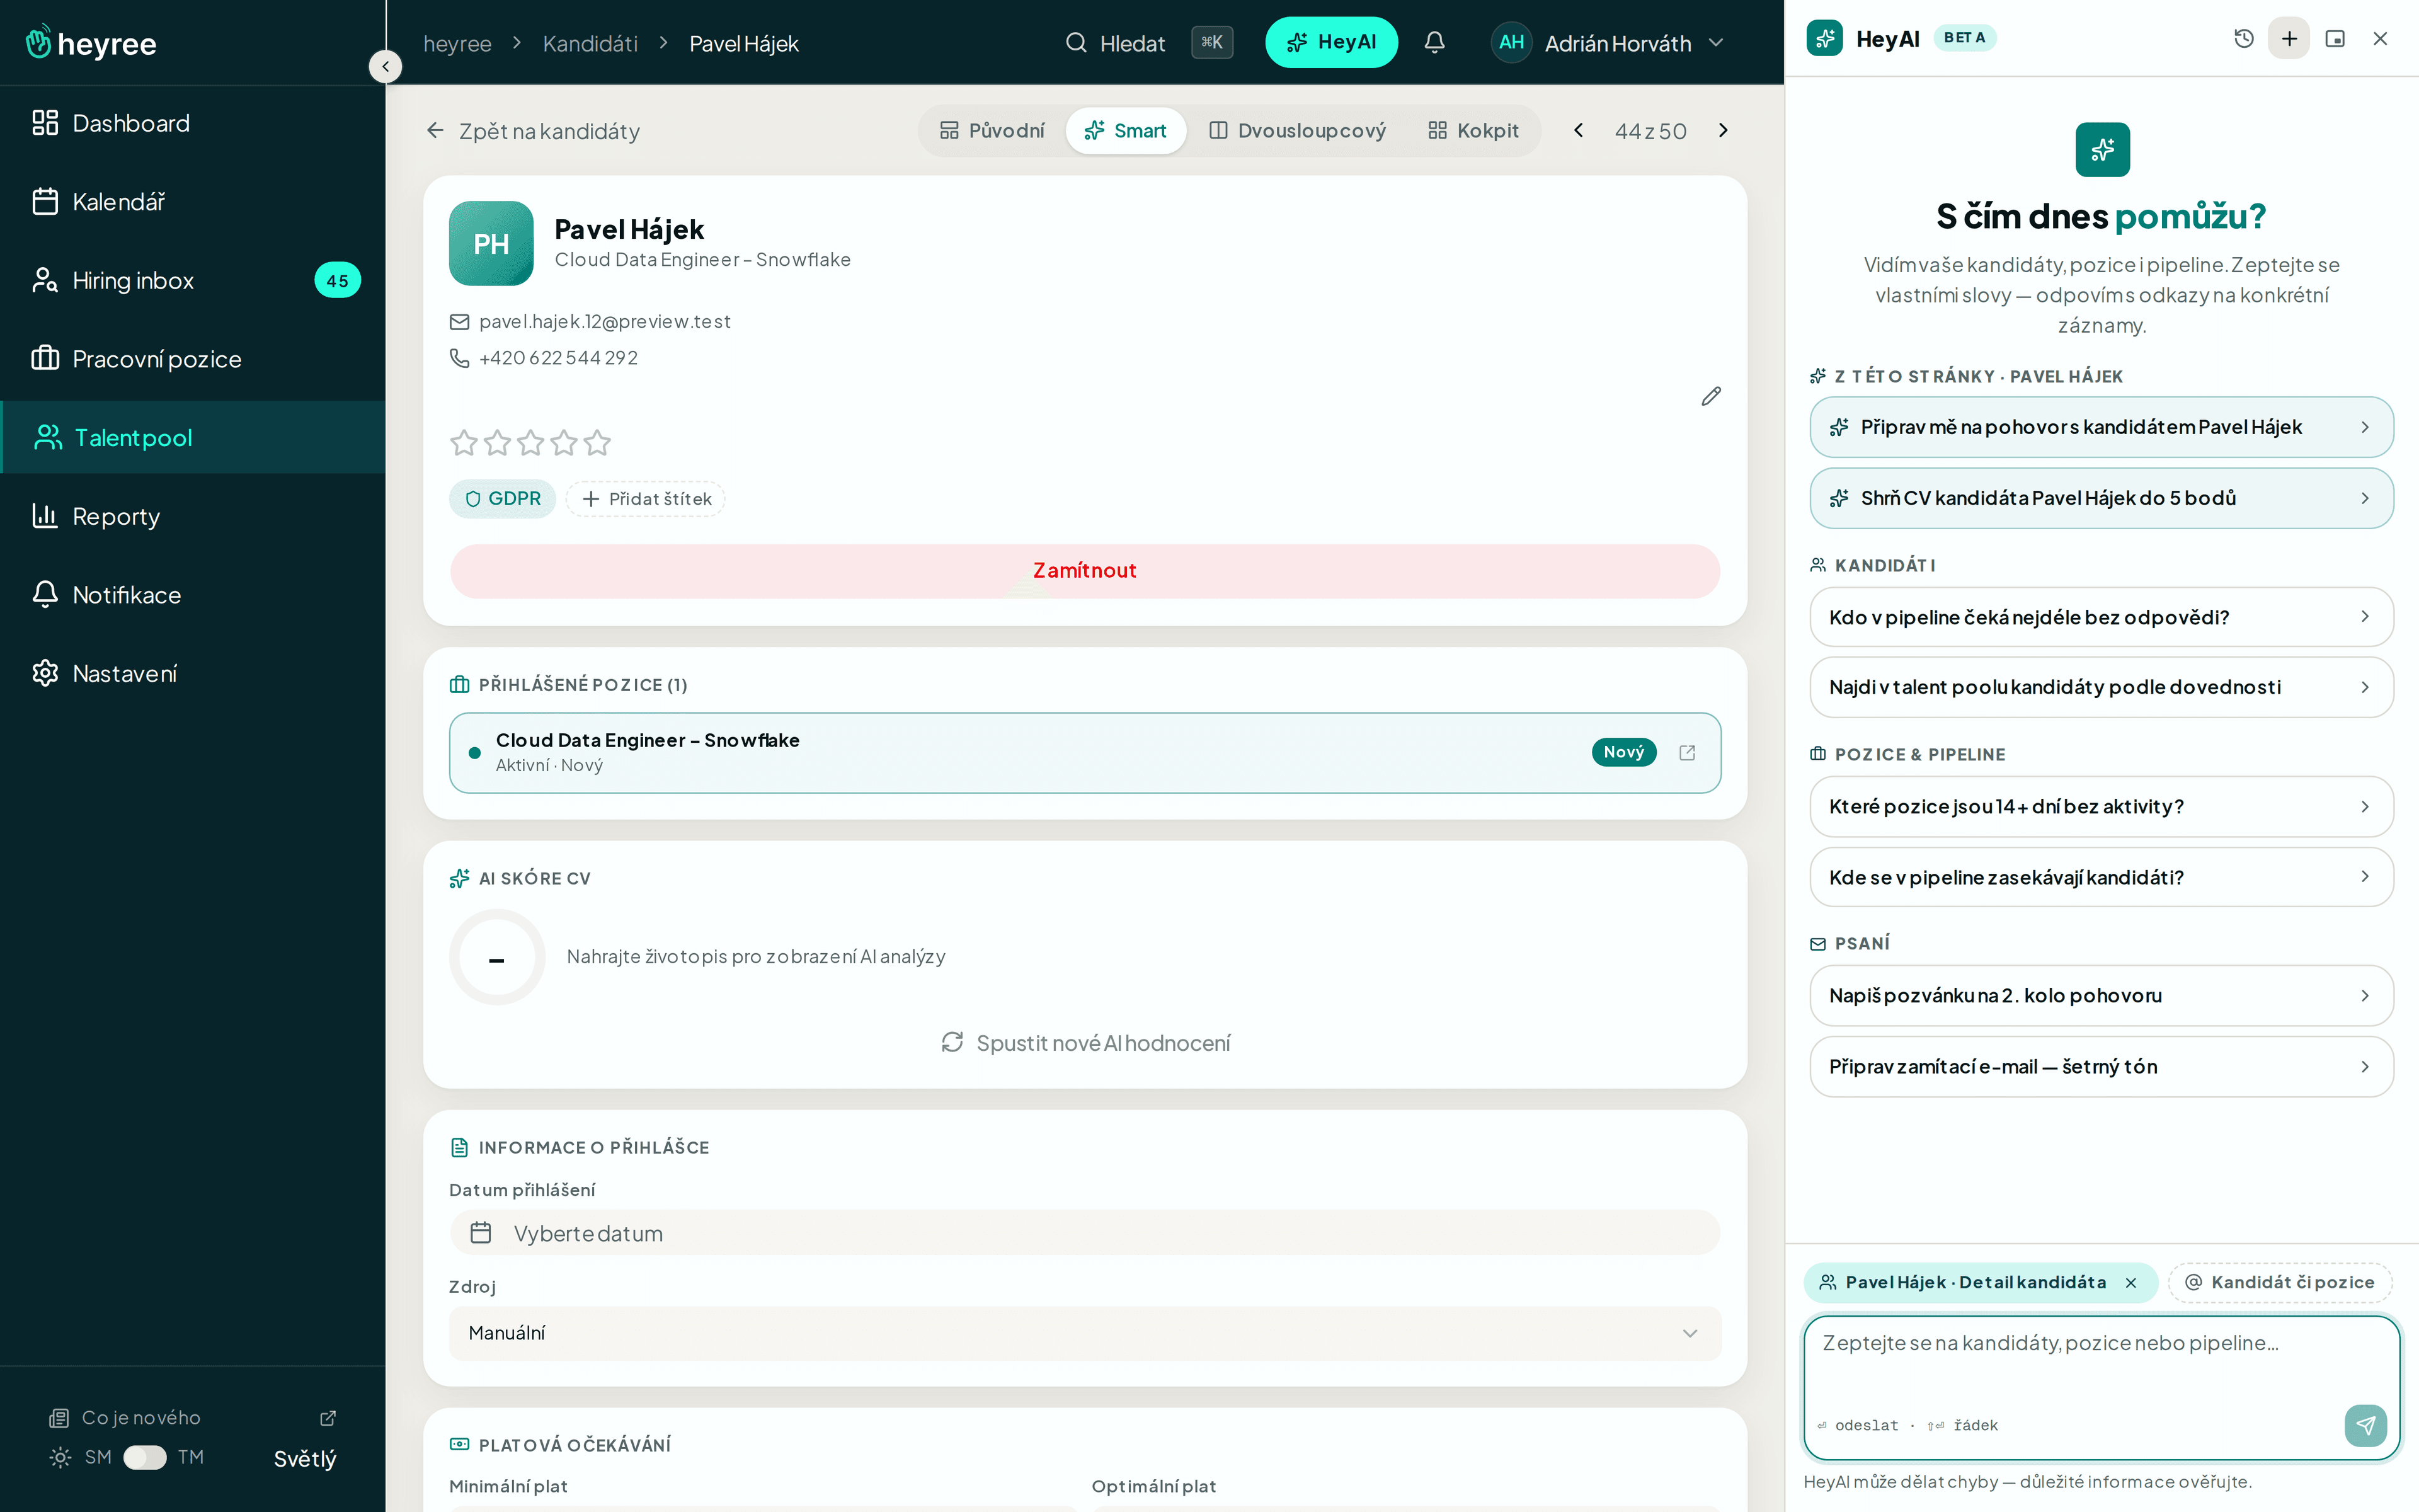2419x1512 pixels.
Task: Rate candidate five stars
Action: pyautogui.click(x=598, y=442)
